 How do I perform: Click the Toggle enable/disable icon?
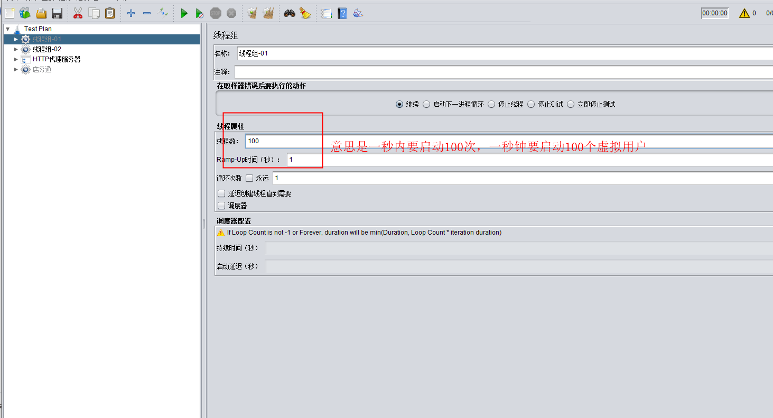click(x=163, y=12)
